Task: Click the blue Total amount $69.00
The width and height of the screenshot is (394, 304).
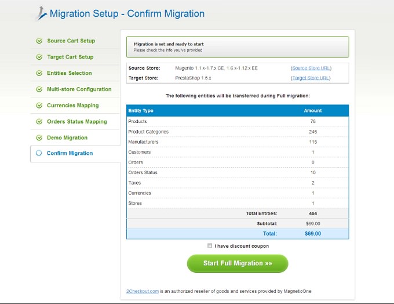Action: (313, 234)
